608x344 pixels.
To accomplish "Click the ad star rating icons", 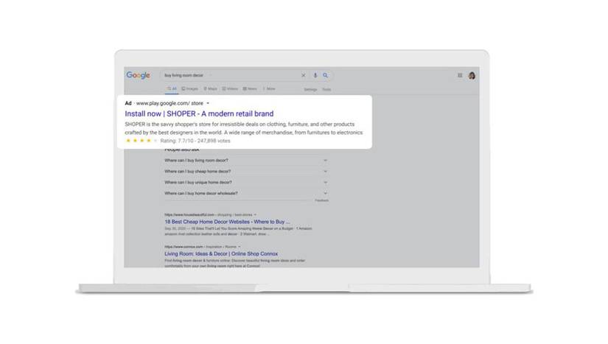I will point(141,141).
